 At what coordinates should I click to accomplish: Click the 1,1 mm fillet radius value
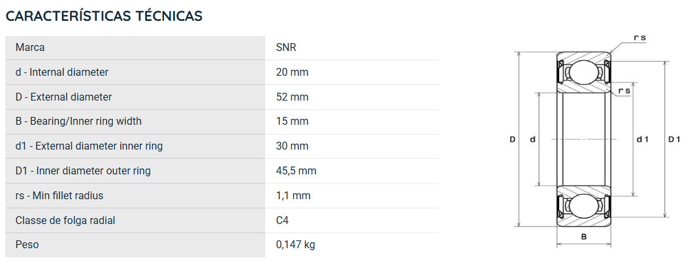coord(293,196)
